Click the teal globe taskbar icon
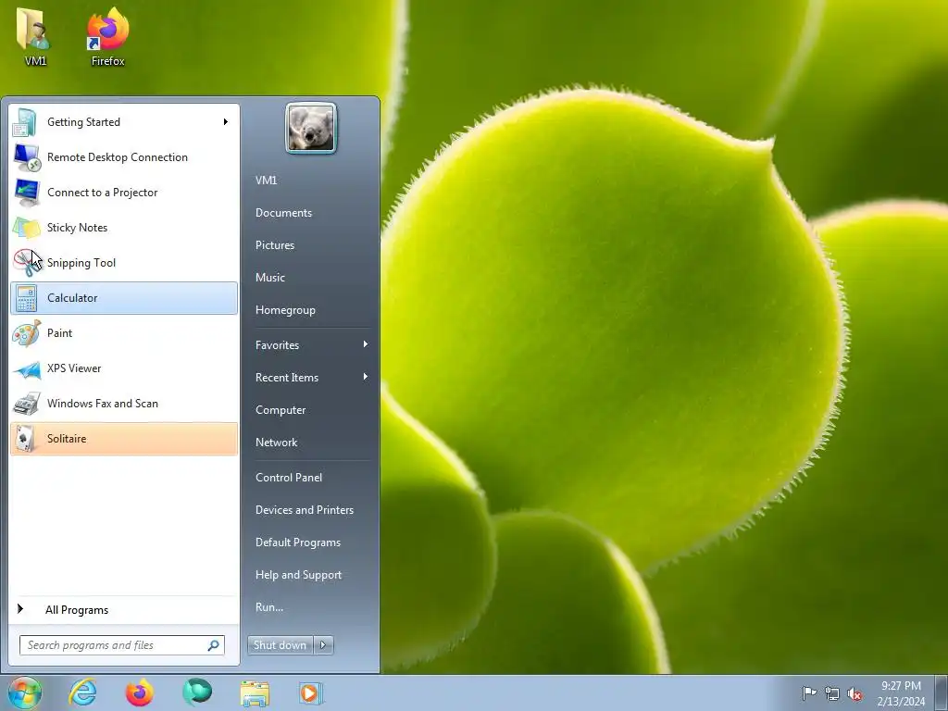 point(197,692)
